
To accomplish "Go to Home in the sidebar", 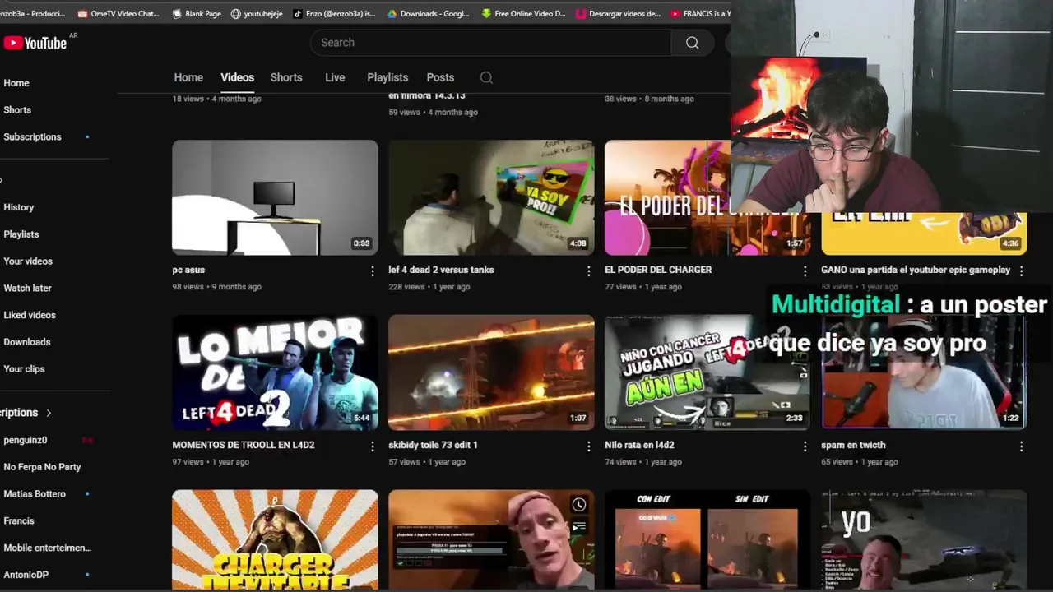I will (16, 83).
